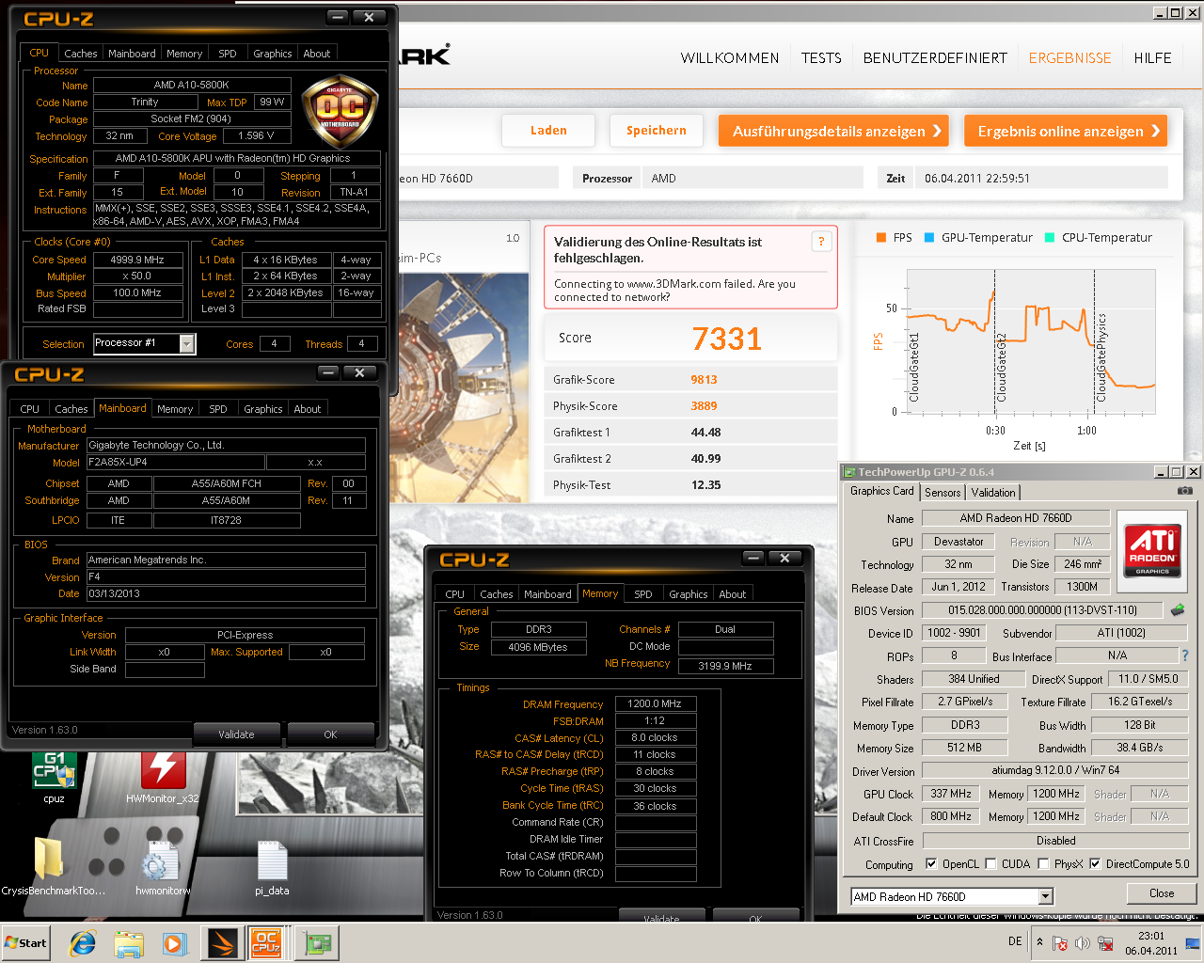This screenshot has height=963, width=1204.
Task: Click the volume speaker tray icon
Action: (x=1082, y=943)
